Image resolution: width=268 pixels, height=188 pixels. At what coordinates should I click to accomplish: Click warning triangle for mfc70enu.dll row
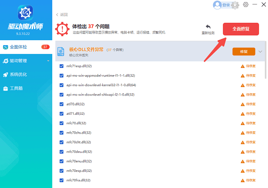tap(243, 161)
